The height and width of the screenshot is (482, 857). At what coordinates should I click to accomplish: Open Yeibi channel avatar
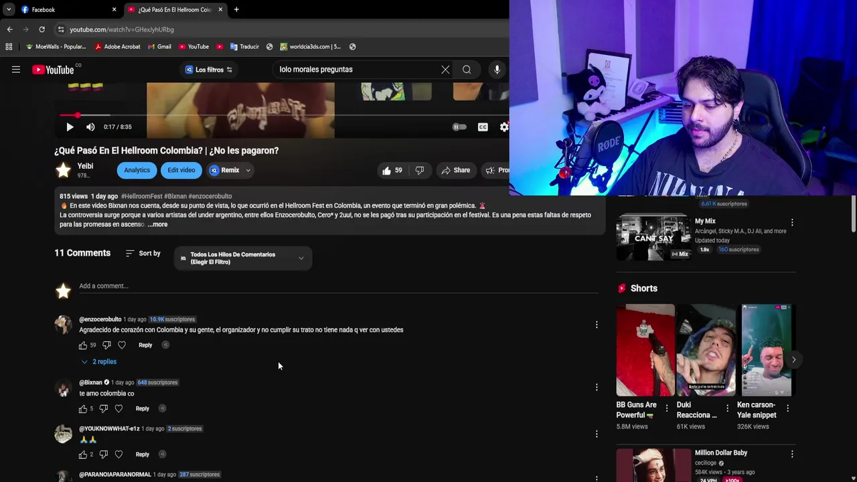pyautogui.click(x=63, y=170)
